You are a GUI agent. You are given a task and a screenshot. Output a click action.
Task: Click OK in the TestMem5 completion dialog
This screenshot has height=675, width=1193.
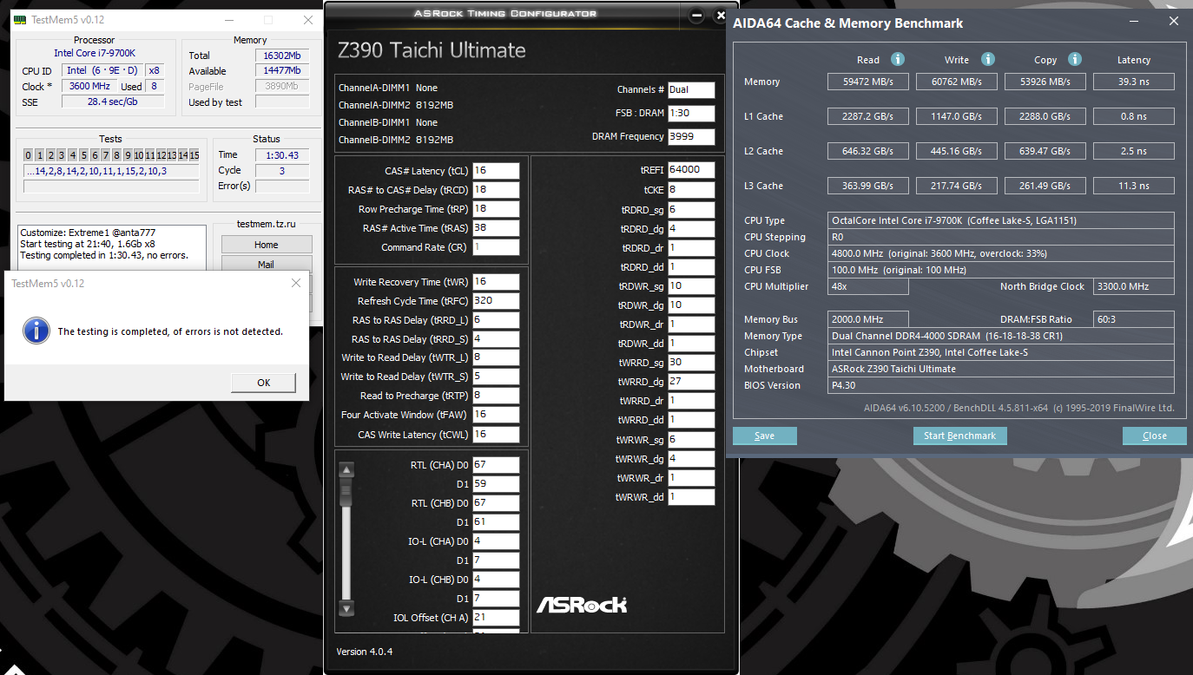tap(263, 383)
